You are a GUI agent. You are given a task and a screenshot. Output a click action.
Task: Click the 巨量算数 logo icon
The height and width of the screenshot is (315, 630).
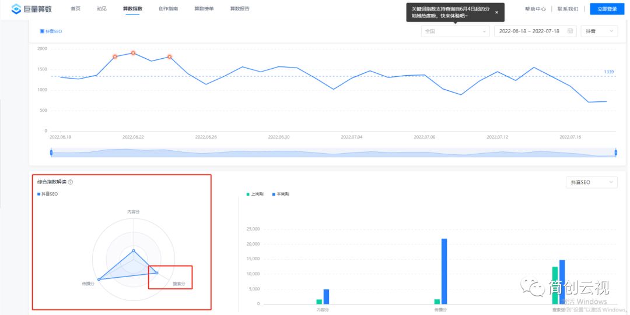pyautogui.click(x=16, y=9)
